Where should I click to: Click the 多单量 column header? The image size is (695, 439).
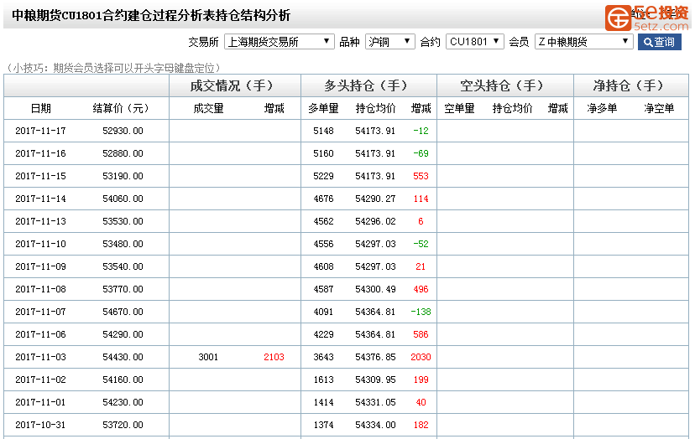pos(323,108)
